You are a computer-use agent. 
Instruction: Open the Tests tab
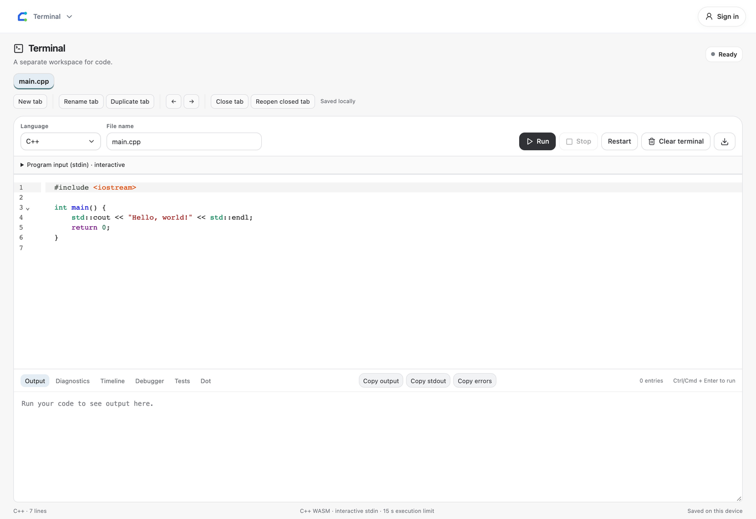point(182,381)
